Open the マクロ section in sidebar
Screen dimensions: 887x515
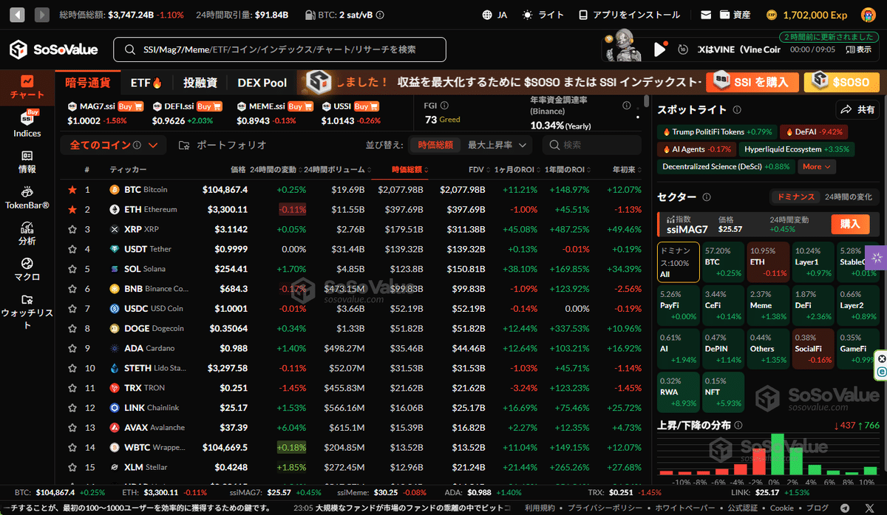tap(27, 264)
